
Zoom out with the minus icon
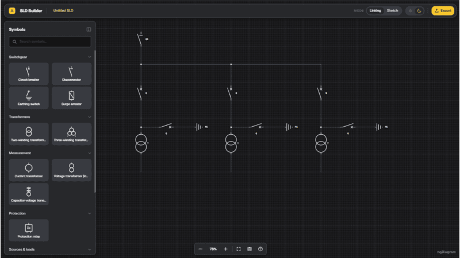point(200,249)
